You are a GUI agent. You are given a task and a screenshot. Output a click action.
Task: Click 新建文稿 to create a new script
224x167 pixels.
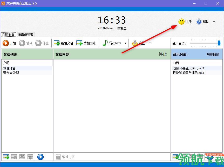pos(63,43)
